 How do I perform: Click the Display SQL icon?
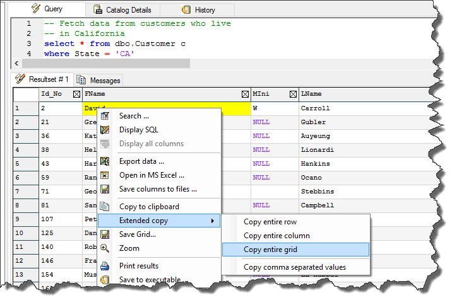tap(105, 130)
